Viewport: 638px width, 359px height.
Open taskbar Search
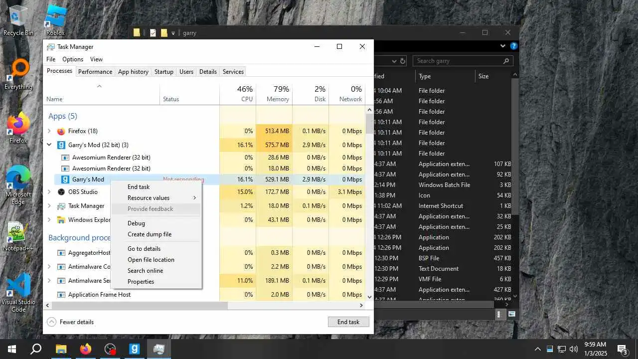click(36, 349)
